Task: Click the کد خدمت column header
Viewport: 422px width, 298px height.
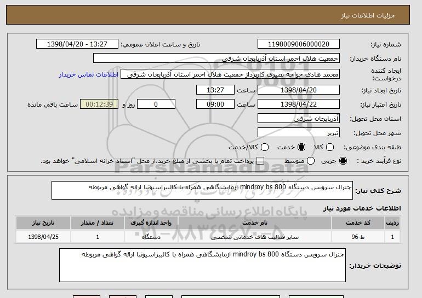Action: pyautogui.click(x=358, y=223)
